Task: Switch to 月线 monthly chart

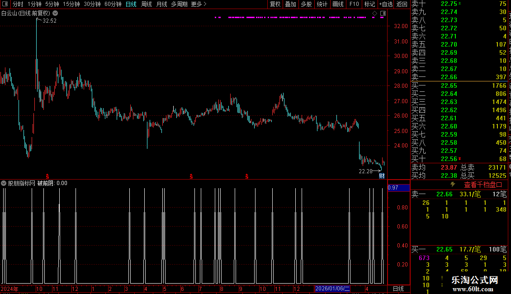Action: coord(161,4)
